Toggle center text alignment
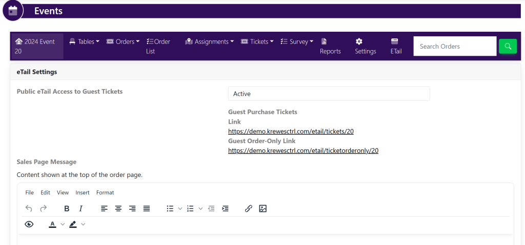The image size is (525, 245). tap(118, 209)
